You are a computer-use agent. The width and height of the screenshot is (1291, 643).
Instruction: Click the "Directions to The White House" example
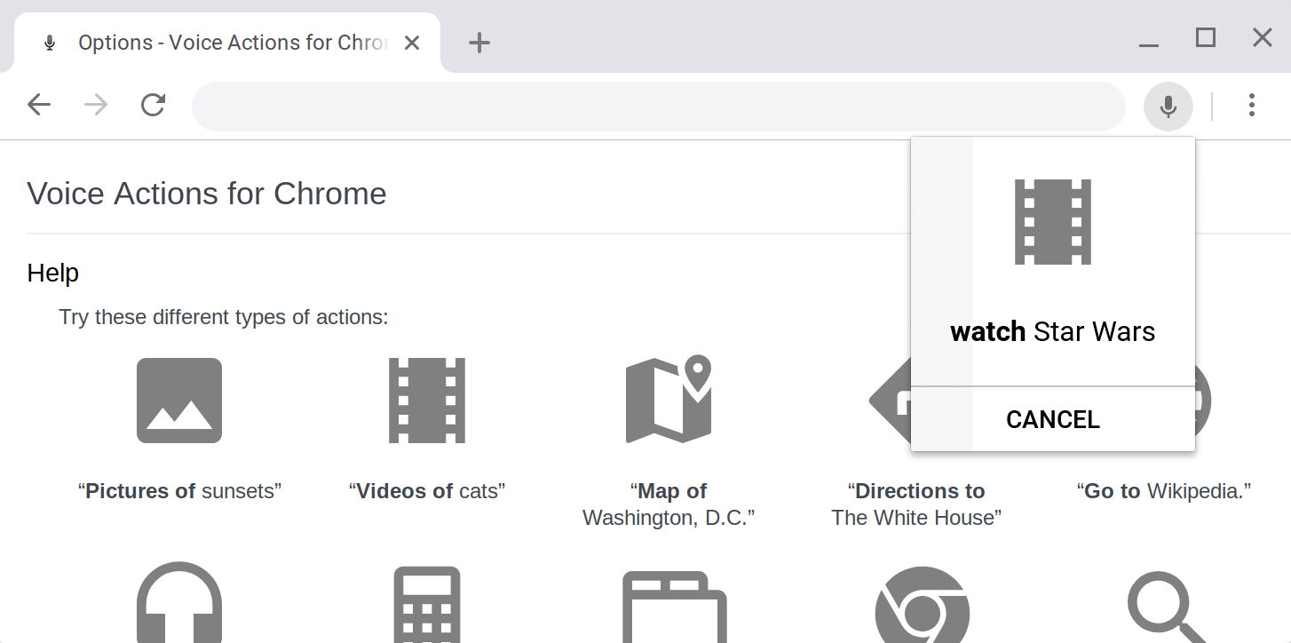(x=916, y=504)
